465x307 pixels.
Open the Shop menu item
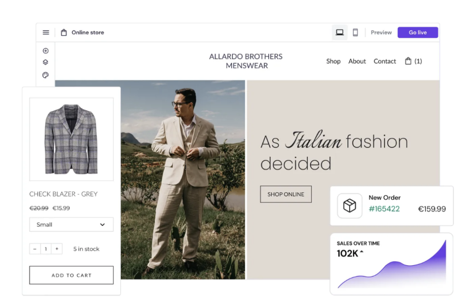click(333, 61)
